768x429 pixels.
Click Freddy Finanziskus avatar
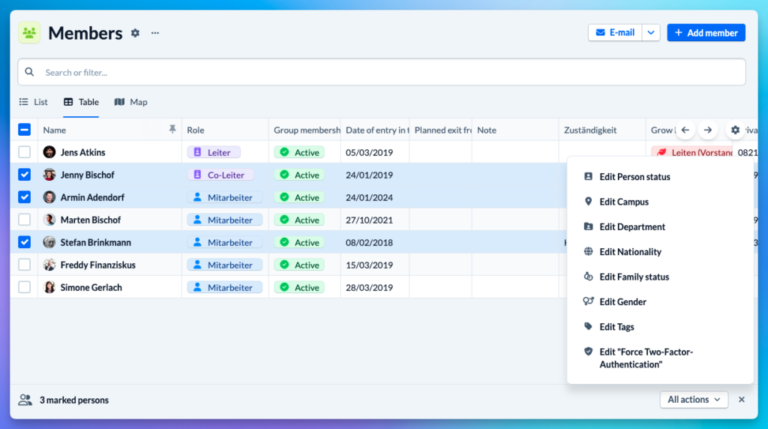(49, 265)
